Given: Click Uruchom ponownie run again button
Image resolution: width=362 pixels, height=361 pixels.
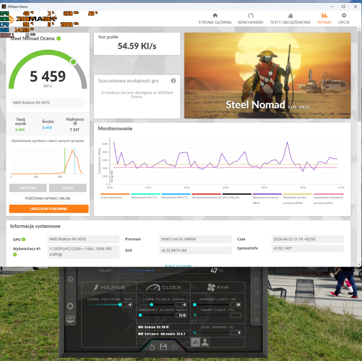Looking at the screenshot, I should (49, 209).
